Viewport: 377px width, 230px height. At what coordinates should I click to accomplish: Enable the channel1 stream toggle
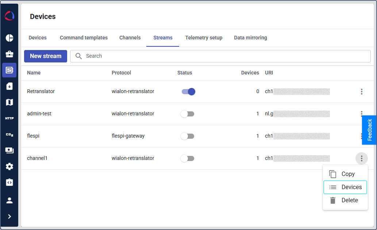tap(187, 158)
